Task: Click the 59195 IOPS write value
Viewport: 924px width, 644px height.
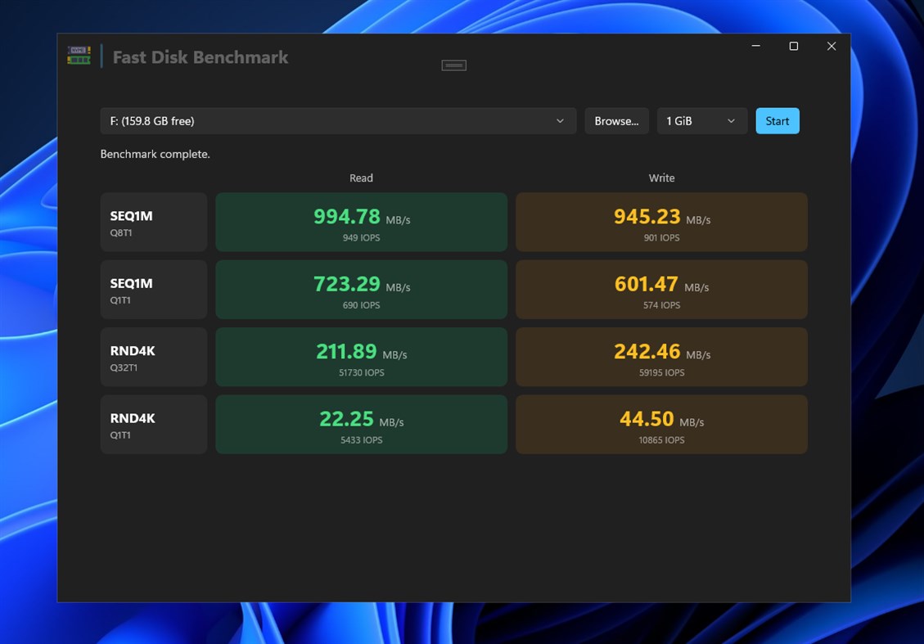Action: click(x=662, y=372)
